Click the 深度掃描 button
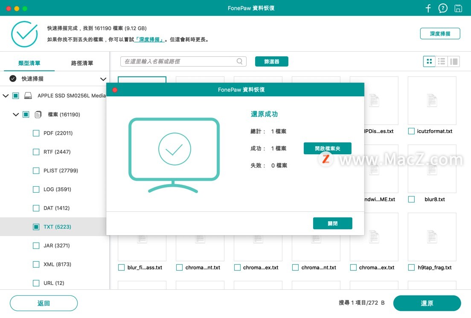The image size is (471, 318). (x=440, y=34)
